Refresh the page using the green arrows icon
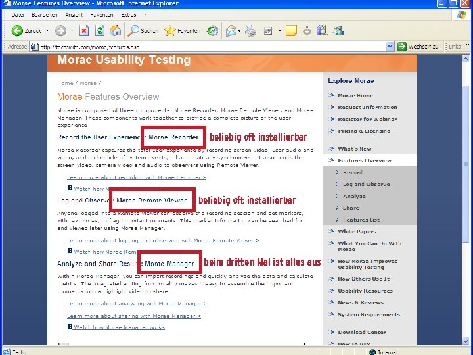Viewport: 473px width, 355px height. pos(100,30)
